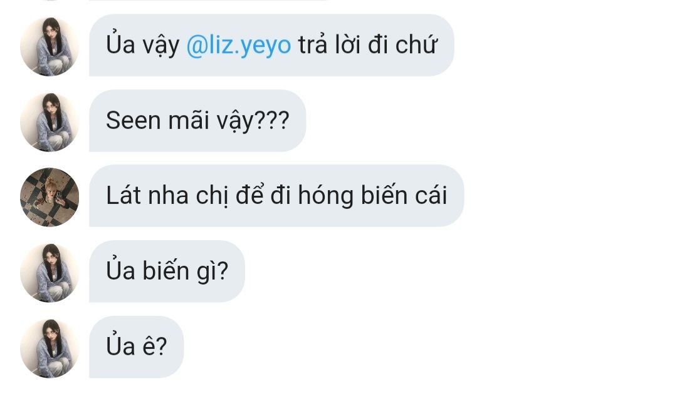Viewport: 677px width, 394px height.
Task: Tap avatar beside 'Ủa vậy @liz.yeyo' message
Action: click(x=50, y=46)
